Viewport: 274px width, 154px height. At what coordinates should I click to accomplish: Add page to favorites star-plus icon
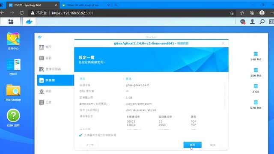pos(232,13)
